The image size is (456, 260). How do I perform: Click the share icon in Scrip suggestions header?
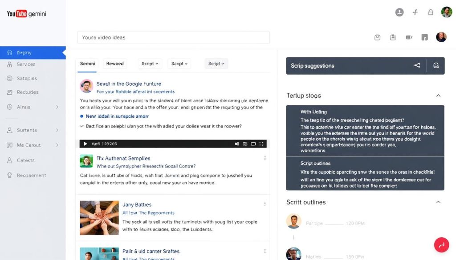417,65
